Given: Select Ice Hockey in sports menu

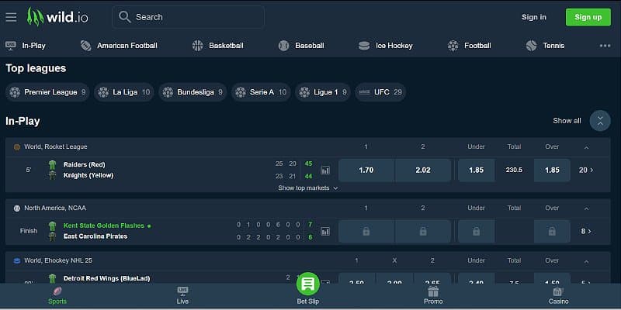Looking at the screenshot, I should click(385, 46).
